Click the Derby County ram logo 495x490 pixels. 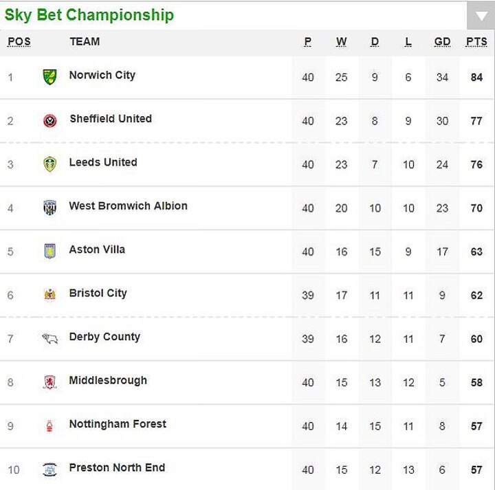click(49, 339)
